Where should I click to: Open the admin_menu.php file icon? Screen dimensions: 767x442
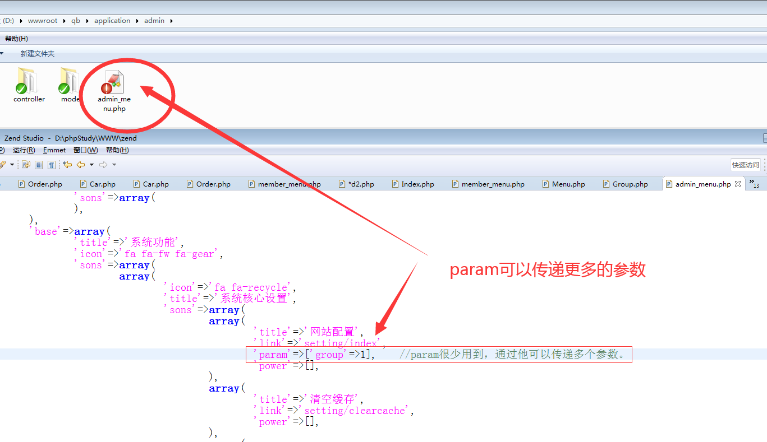pyautogui.click(x=114, y=84)
